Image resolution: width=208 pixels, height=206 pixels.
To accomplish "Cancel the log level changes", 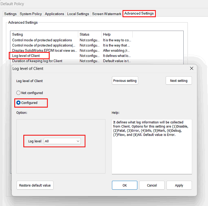I will (x=152, y=185).
